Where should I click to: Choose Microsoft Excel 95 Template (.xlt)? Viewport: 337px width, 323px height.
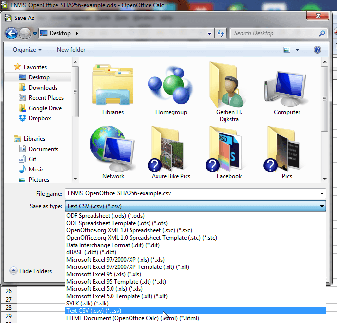(195, 282)
